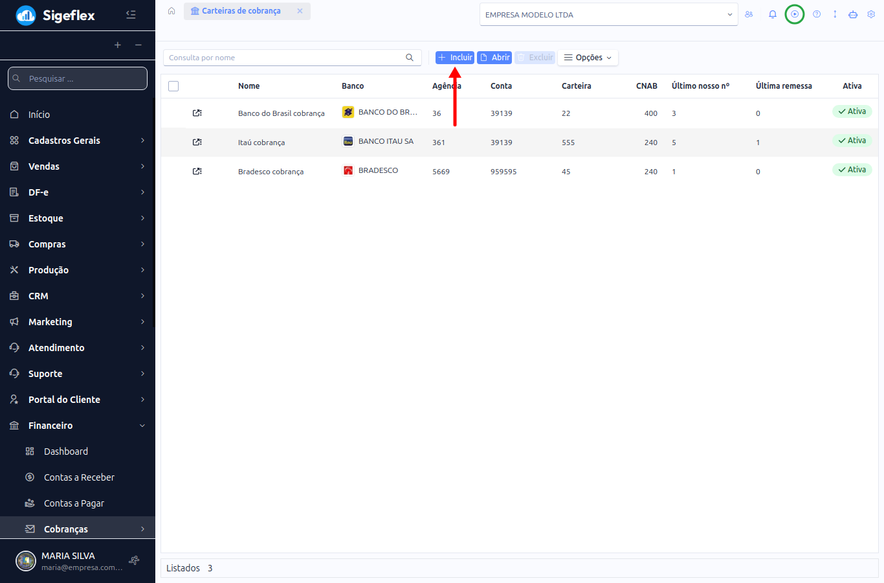
Task: Select the Banco do Brasil cobrança name cell
Action: [x=282, y=113]
